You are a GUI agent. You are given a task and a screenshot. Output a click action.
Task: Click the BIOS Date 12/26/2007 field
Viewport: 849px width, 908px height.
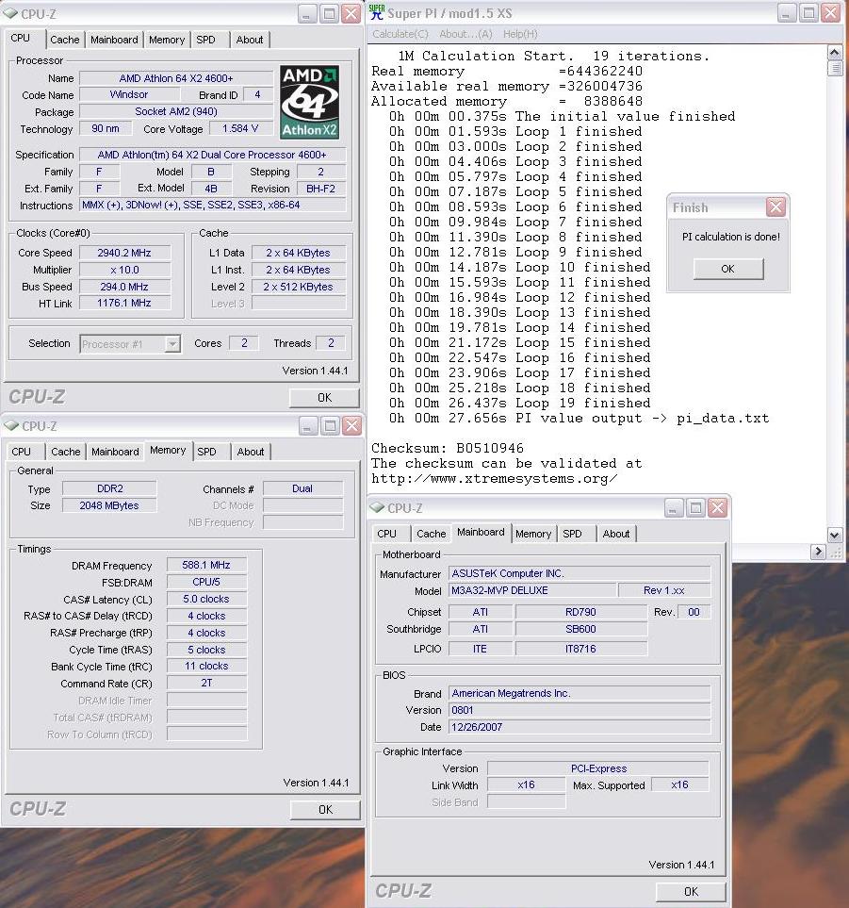pos(579,727)
